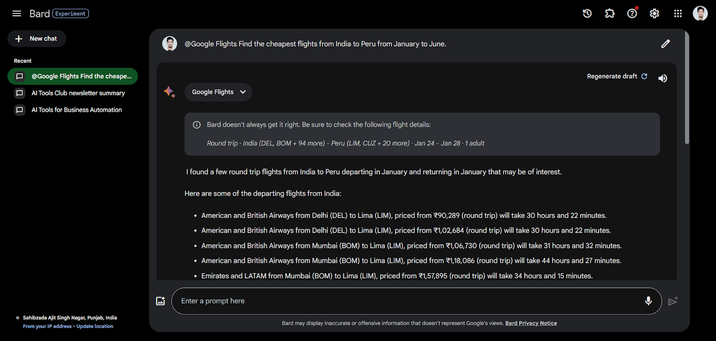The width and height of the screenshot is (716, 341).
Task: Click the Sahibzada Ajit Singh Nagar location text
Action: 70,318
